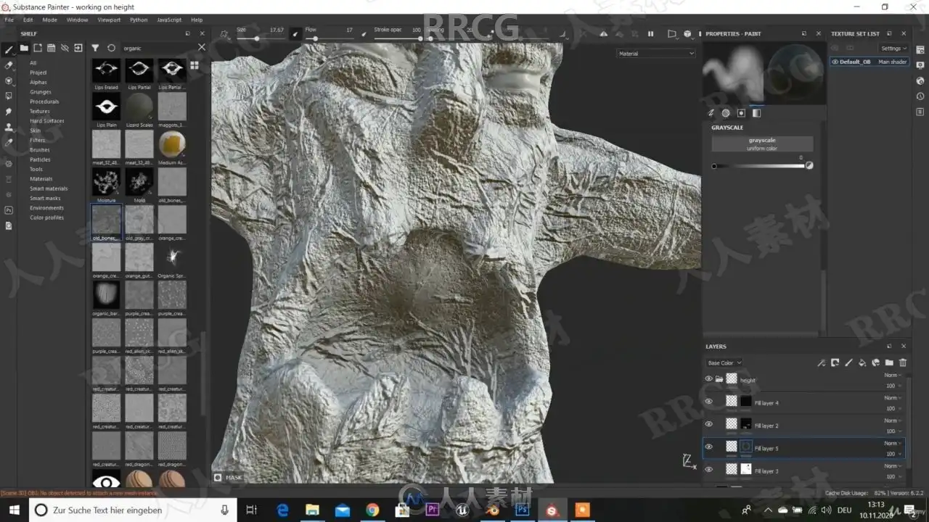Select the Material picker eyedropper tool
This screenshot has width=929, height=522.
(x=9, y=143)
